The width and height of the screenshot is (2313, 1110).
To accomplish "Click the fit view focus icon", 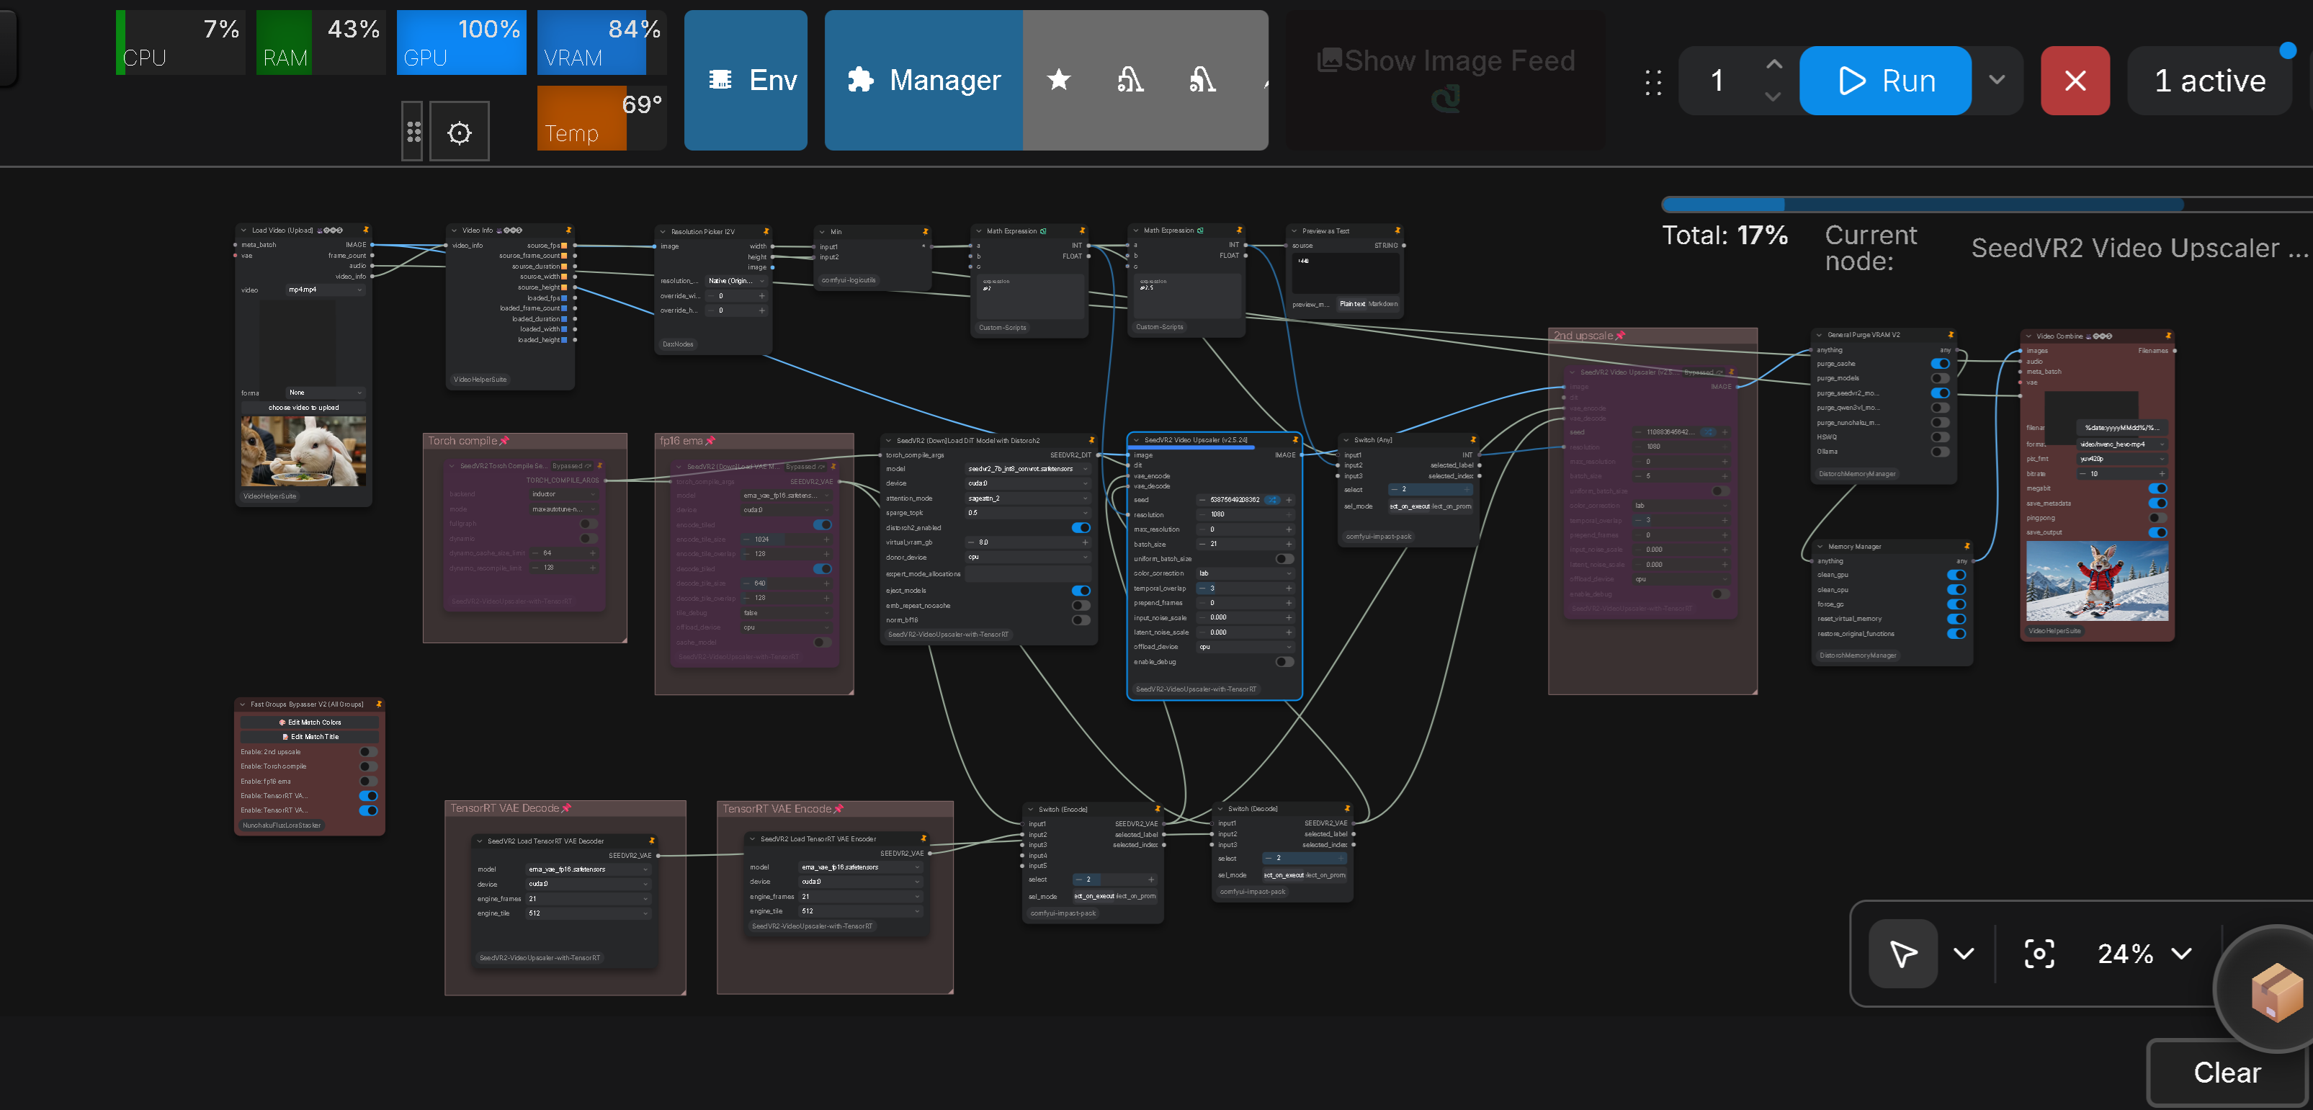I will click(x=2039, y=954).
